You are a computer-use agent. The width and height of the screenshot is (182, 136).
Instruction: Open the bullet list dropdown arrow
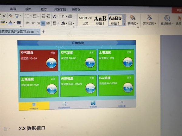click(x=31, y=16)
